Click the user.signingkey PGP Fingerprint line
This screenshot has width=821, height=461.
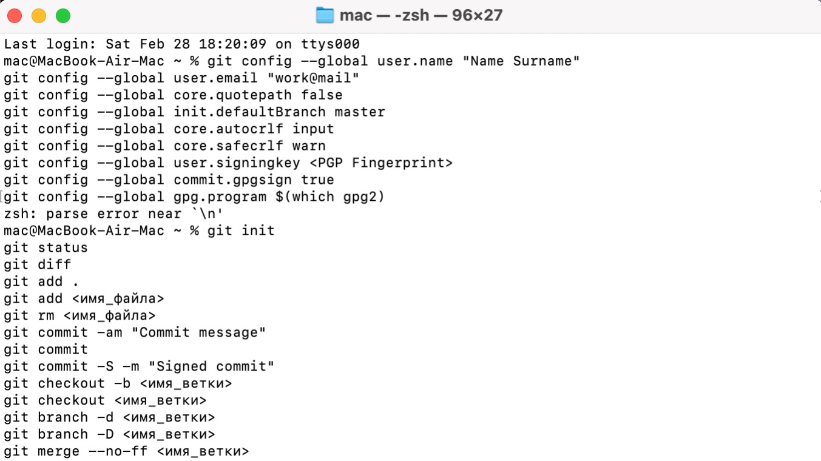(228, 163)
